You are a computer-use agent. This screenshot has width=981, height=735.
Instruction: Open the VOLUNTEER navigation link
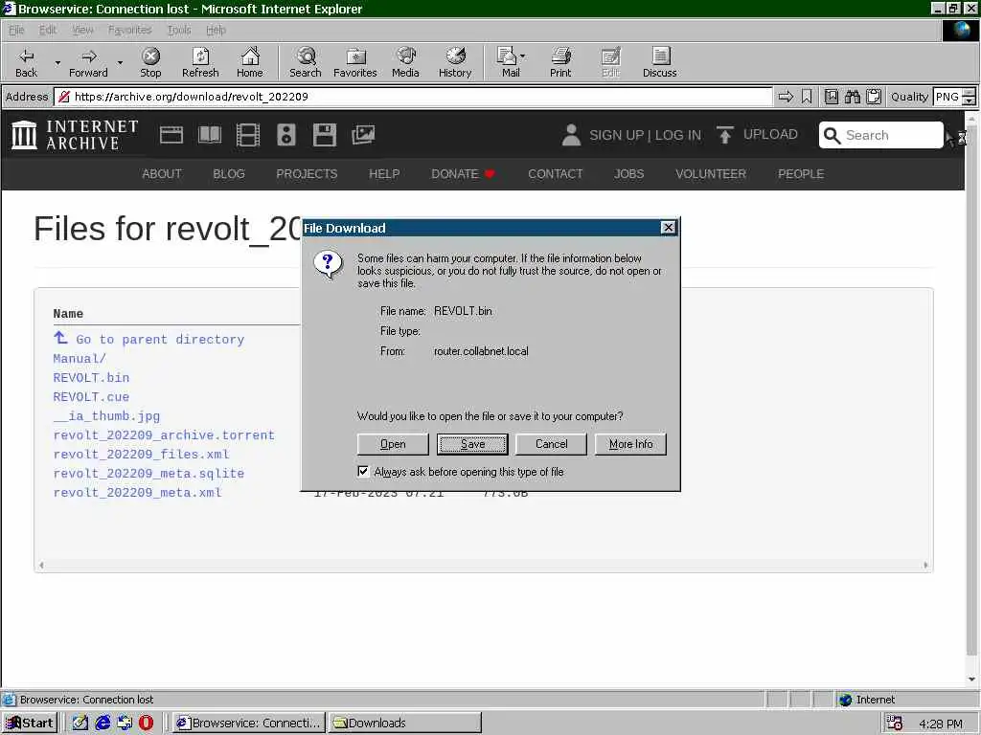click(711, 174)
